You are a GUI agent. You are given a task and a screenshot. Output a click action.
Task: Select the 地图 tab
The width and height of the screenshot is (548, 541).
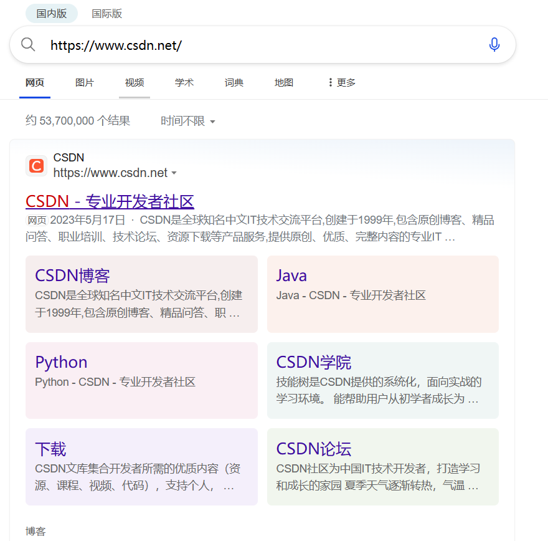point(284,83)
